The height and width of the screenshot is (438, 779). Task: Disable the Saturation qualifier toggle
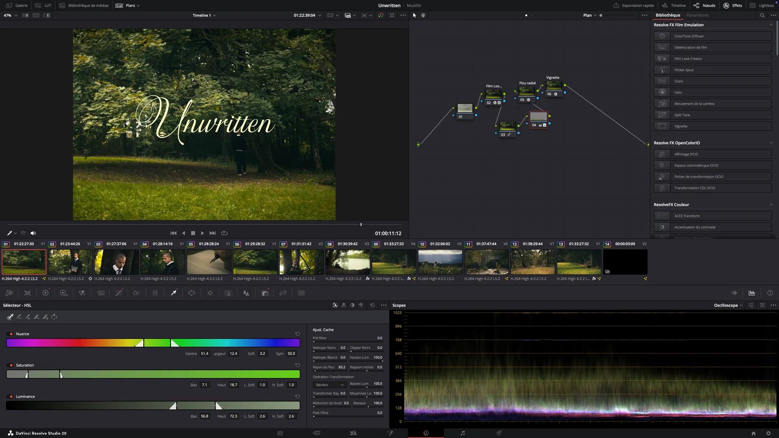(x=11, y=365)
